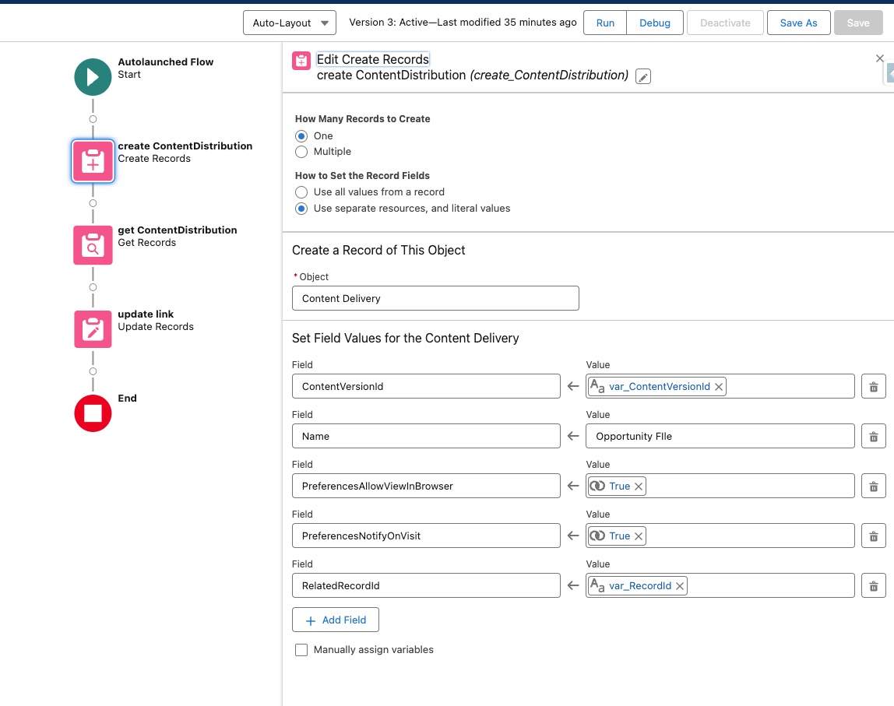The height and width of the screenshot is (706, 894).
Task: Click the Object Content Delivery combobox
Action: [435, 298]
